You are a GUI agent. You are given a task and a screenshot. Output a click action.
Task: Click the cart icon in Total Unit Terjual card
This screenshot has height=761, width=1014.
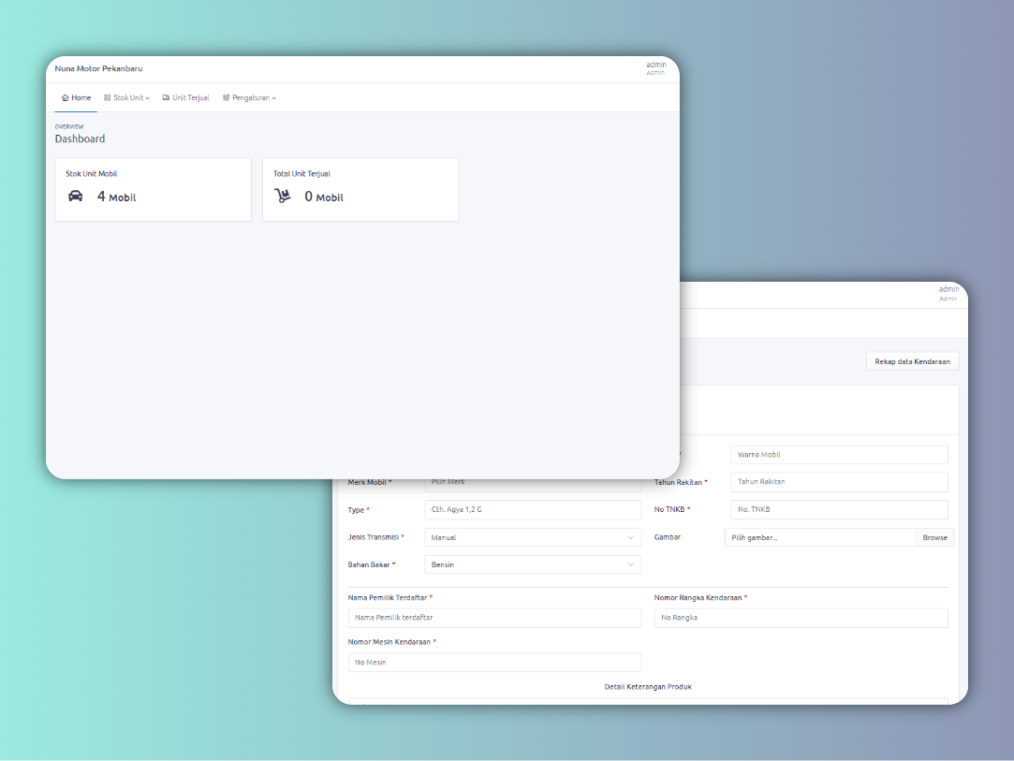(283, 197)
